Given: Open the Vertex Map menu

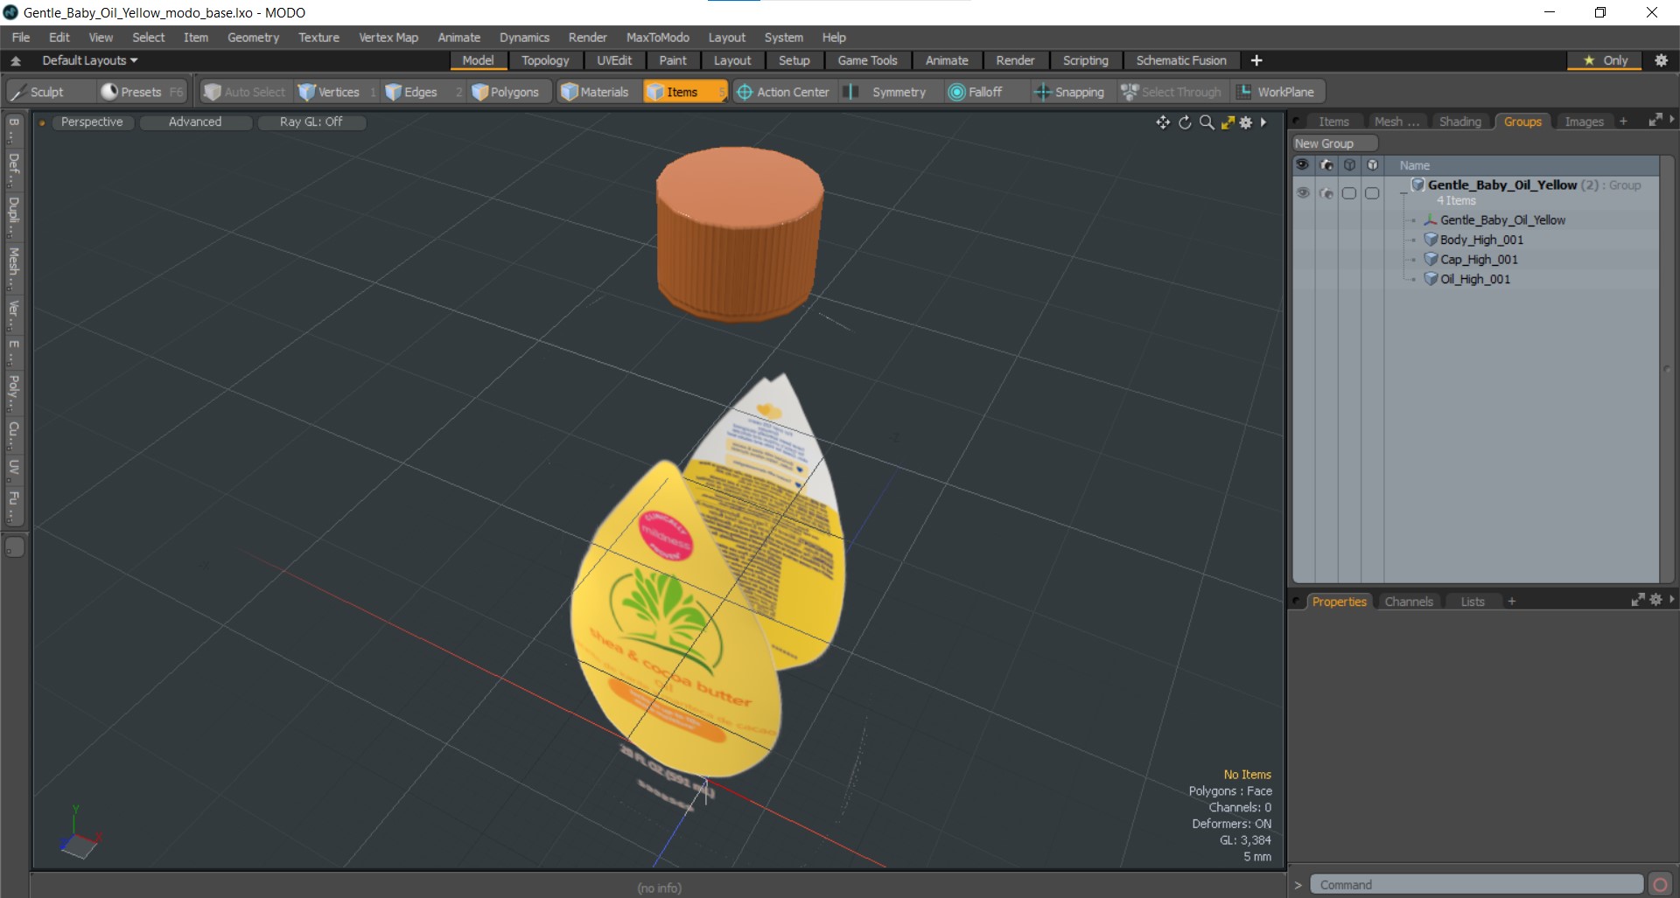Looking at the screenshot, I should tap(388, 38).
